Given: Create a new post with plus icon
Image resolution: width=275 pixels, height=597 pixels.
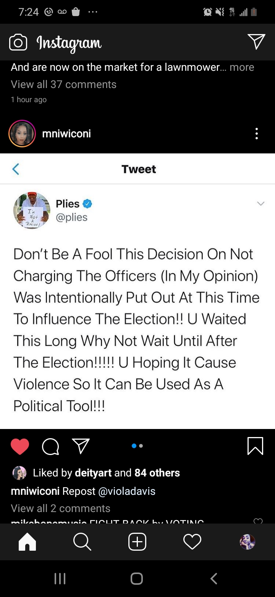Looking at the screenshot, I should tap(137, 542).
